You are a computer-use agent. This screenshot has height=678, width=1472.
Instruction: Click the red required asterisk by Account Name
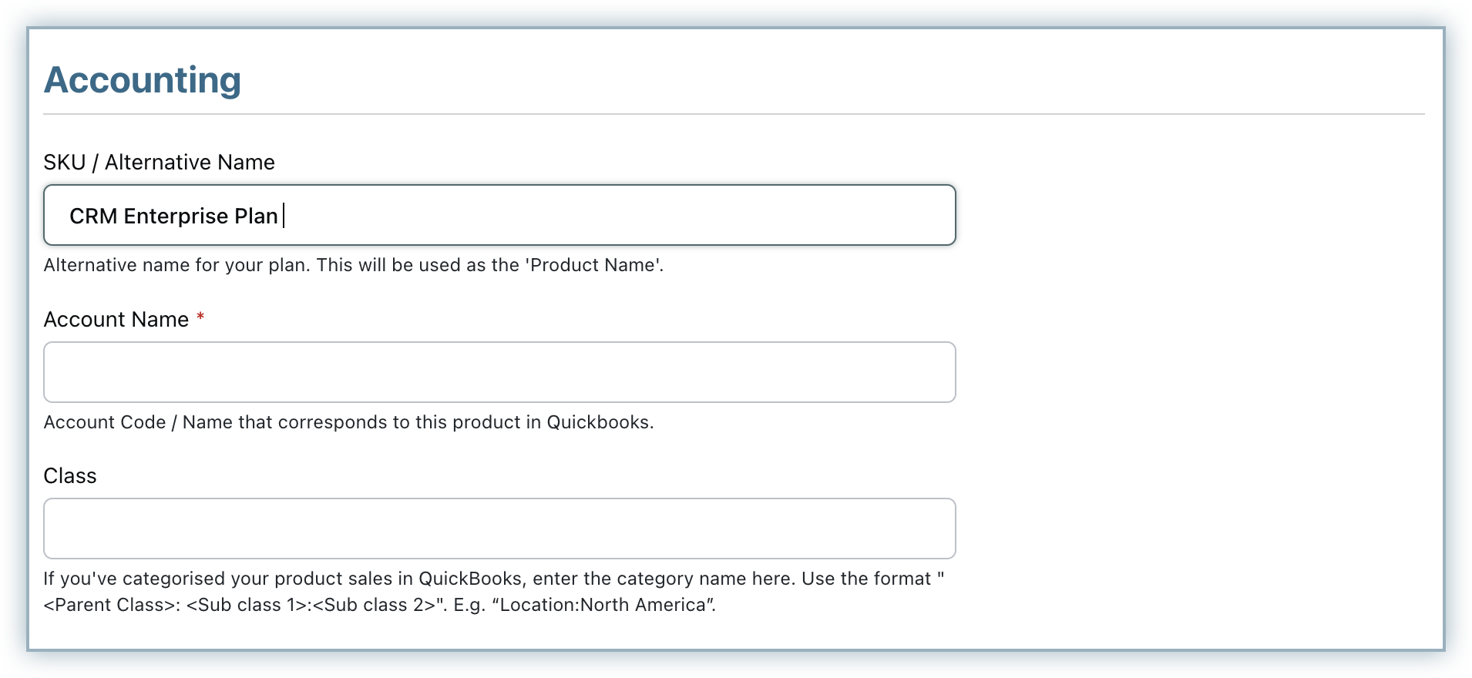coord(200,317)
